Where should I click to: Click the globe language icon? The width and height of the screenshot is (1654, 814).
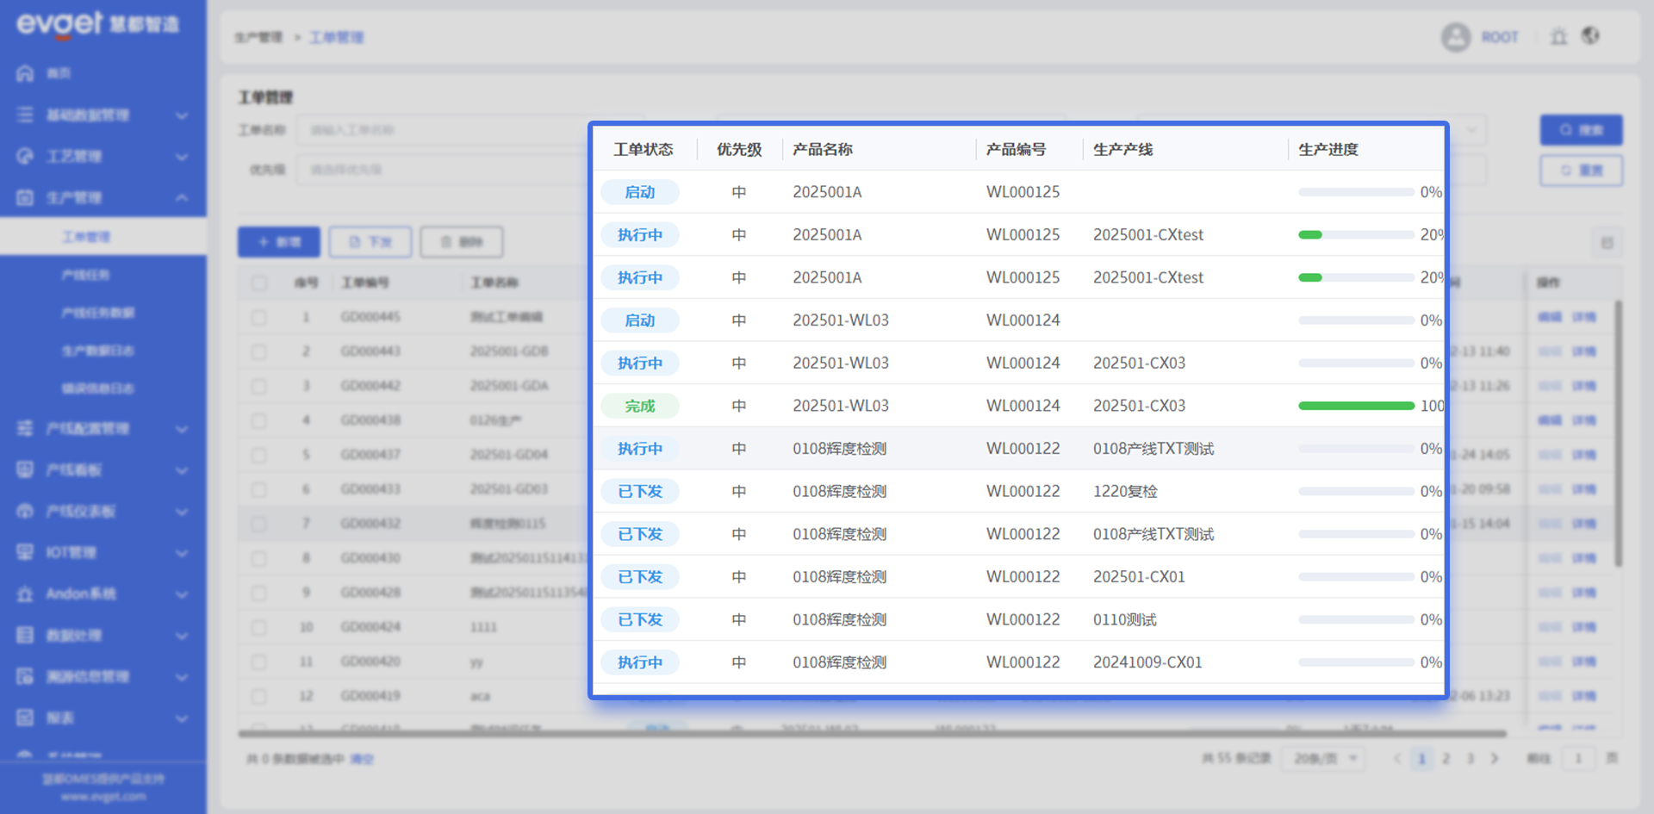click(1590, 36)
